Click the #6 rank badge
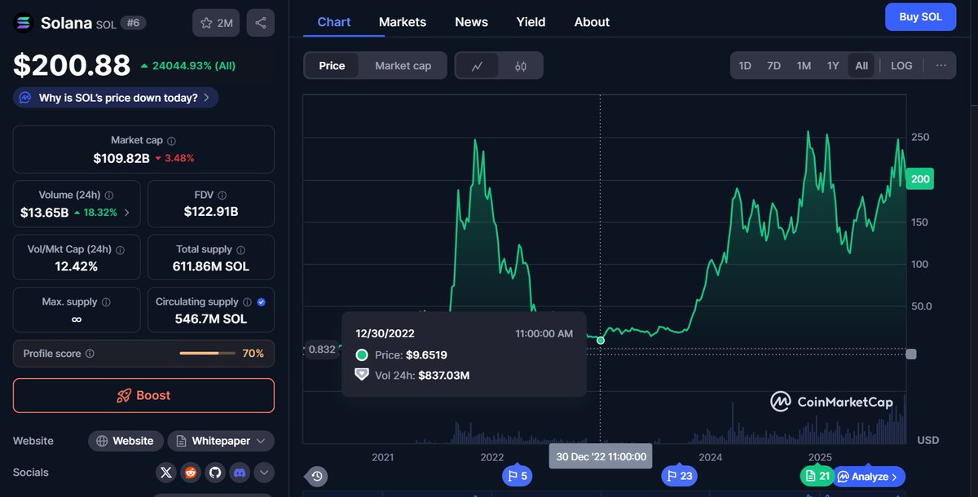Screen dimensions: 978x497 133,23
